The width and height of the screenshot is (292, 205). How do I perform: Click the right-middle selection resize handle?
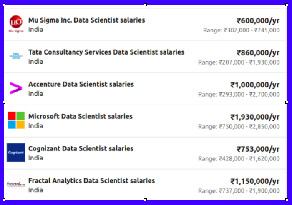coord(287,102)
